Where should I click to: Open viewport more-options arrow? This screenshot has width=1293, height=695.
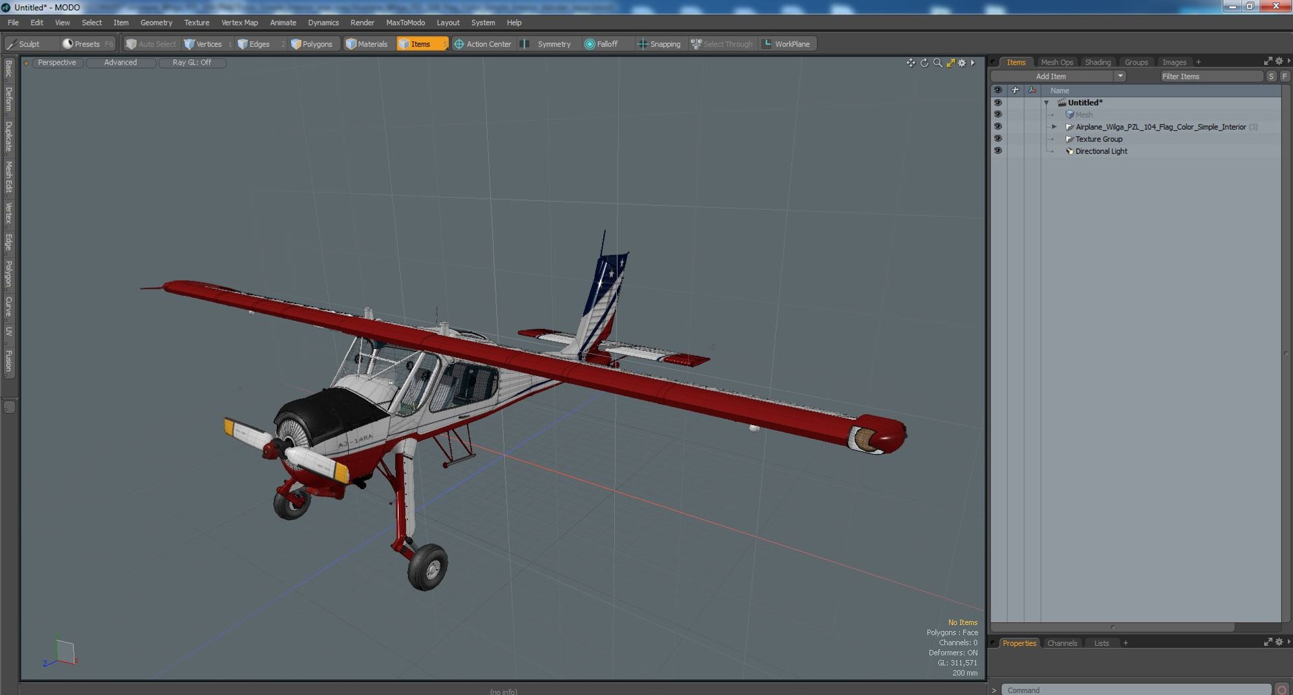[x=972, y=63]
